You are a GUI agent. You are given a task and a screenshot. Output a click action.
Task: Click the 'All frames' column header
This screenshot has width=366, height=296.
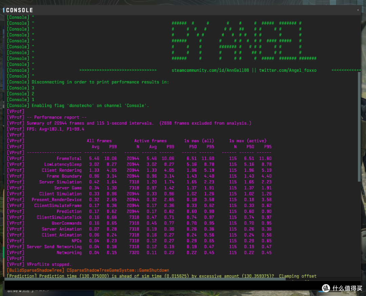[99, 141]
